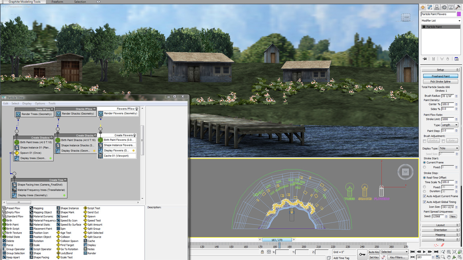Go to the end frame

(x=436, y=252)
